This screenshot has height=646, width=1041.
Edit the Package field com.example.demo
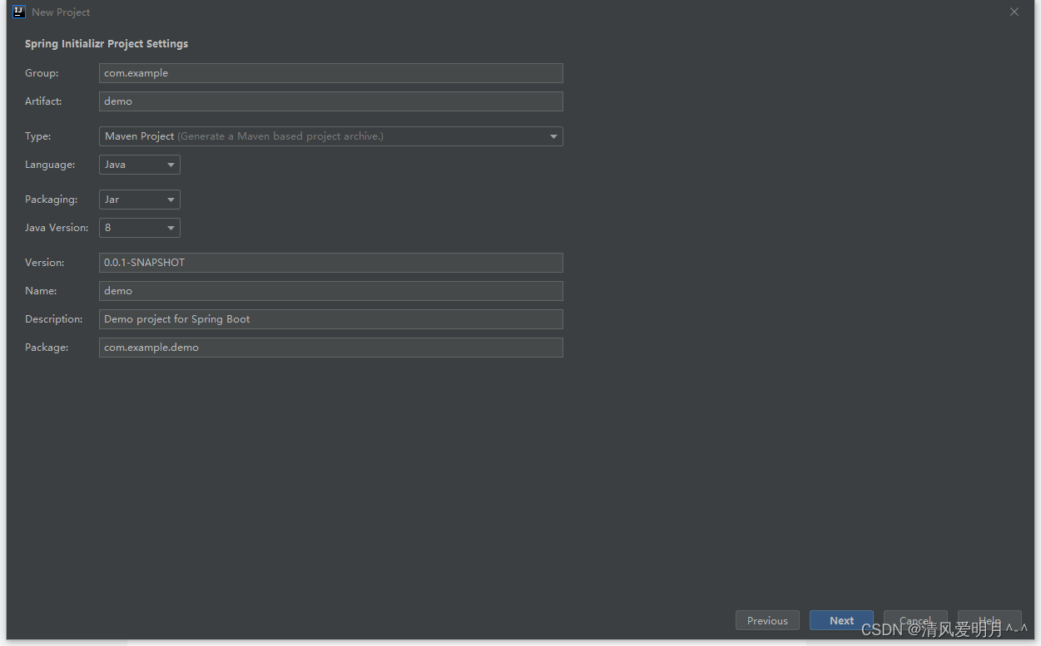pyautogui.click(x=330, y=348)
